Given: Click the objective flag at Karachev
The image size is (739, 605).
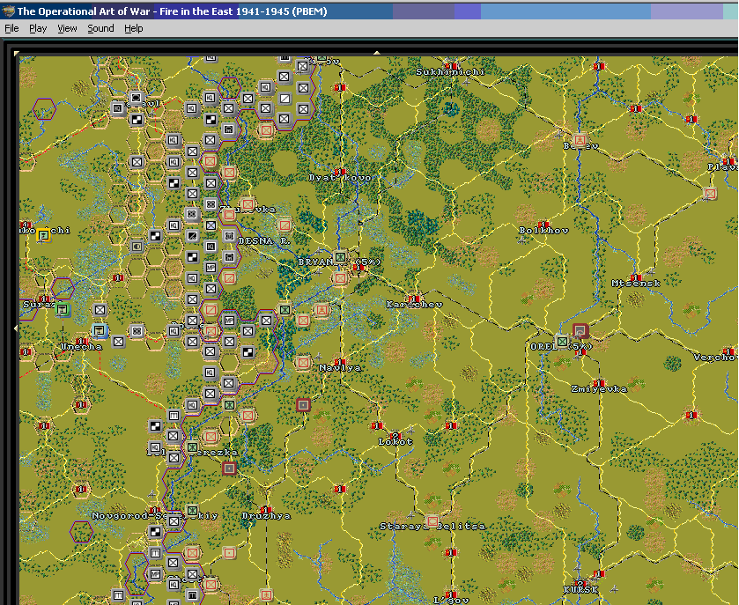Looking at the screenshot, I should click(414, 299).
